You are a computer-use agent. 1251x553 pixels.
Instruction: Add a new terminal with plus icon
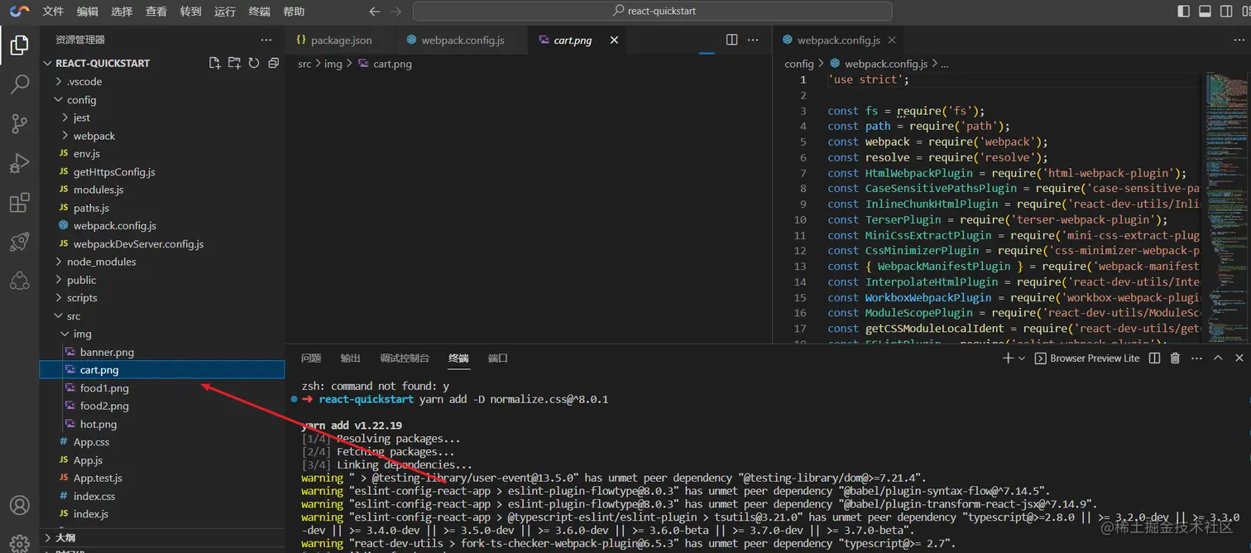tap(1008, 358)
